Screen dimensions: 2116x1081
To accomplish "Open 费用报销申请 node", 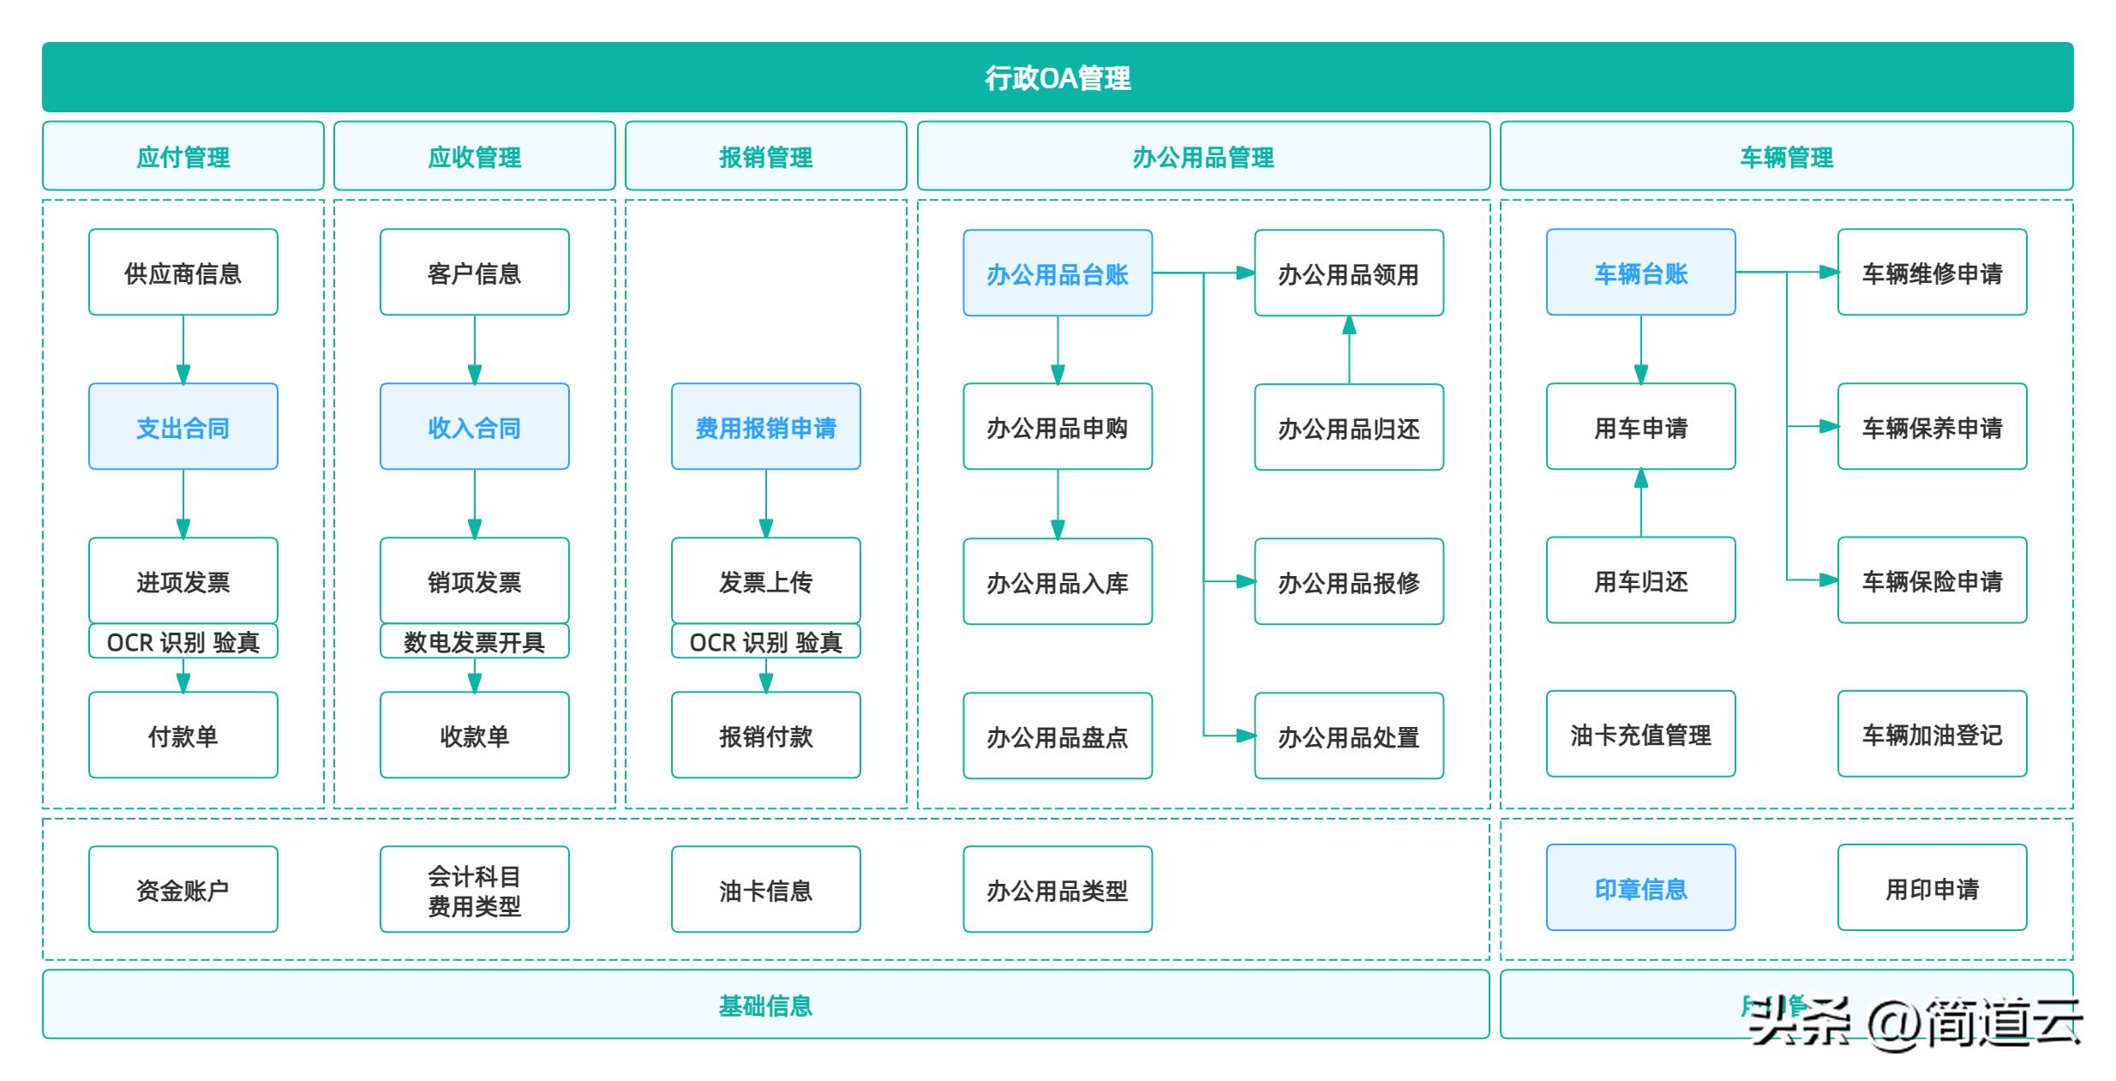I will [765, 426].
